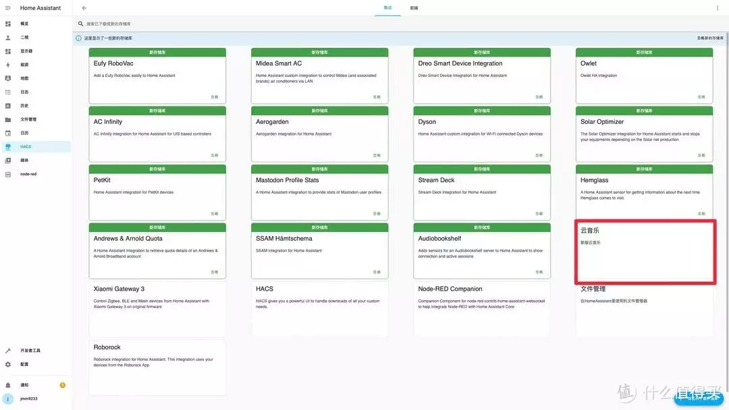Collapse the Home Assistant sidebar menu icon
The image size is (729, 410).
[x=8, y=8]
